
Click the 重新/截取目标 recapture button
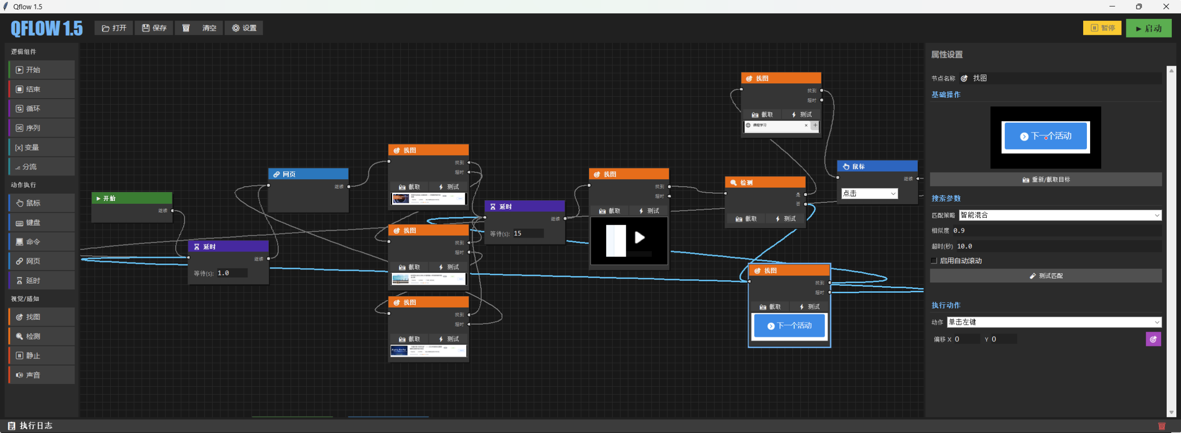click(1045, 179)
